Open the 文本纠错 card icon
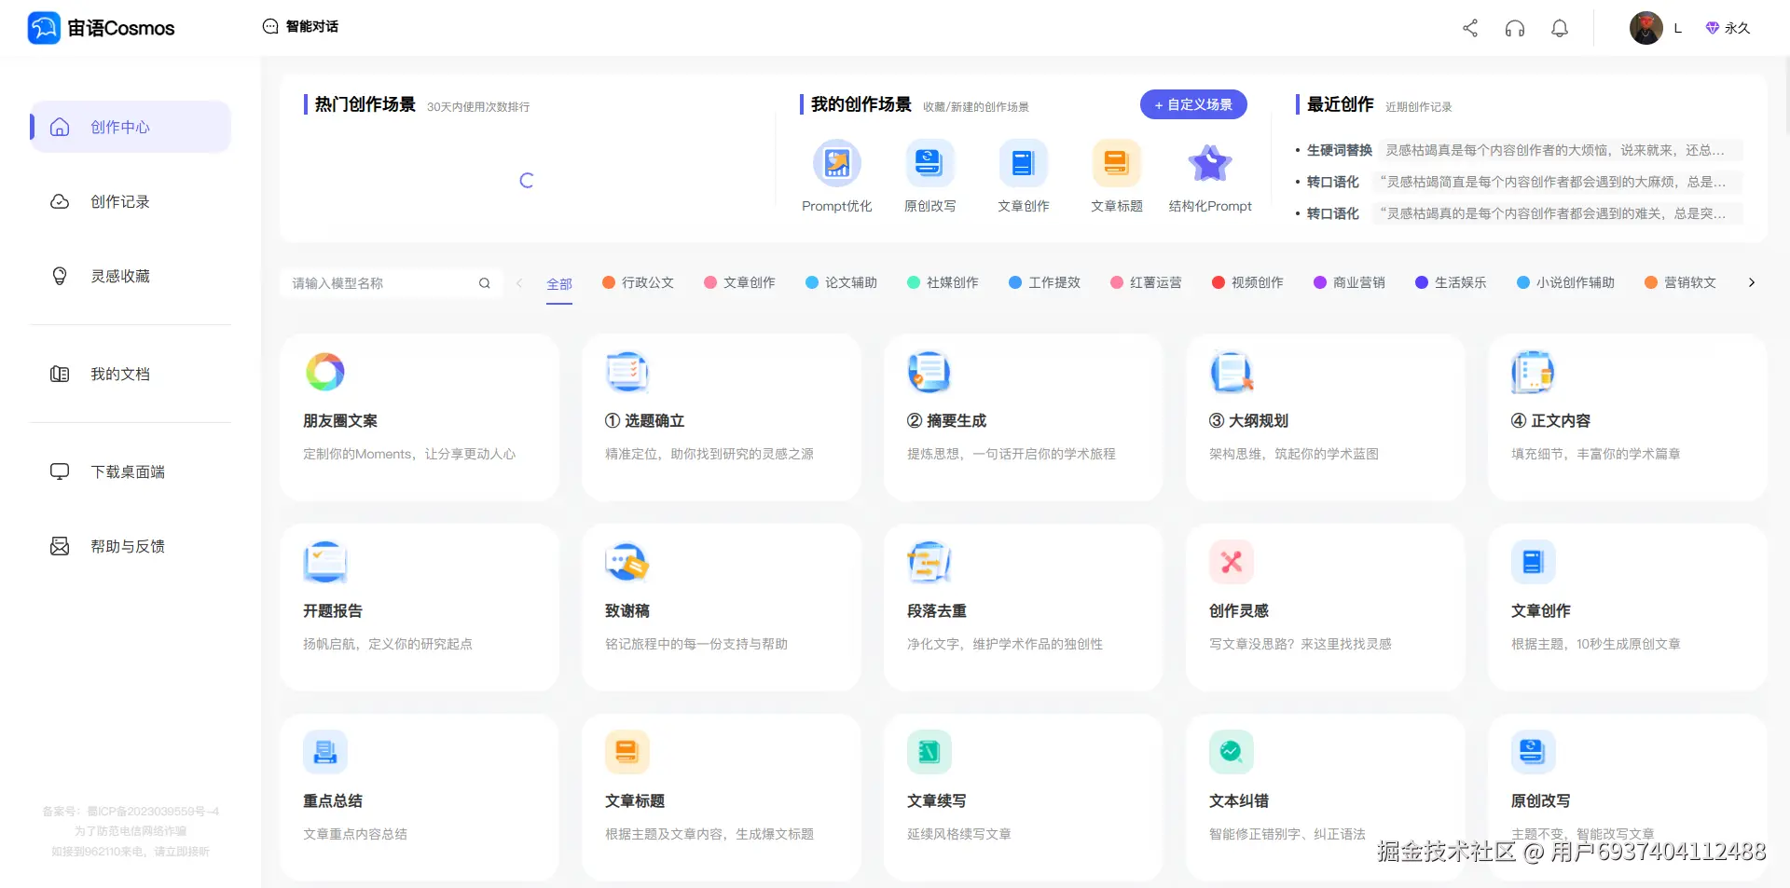The image size is (1790, 888). tap(1232, 752)
